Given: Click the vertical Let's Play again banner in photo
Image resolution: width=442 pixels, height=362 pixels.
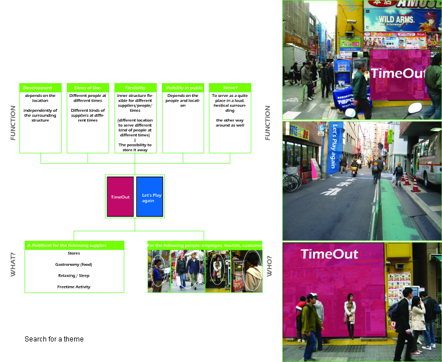Looking at the screenshot, I should [x=335, y=148].
